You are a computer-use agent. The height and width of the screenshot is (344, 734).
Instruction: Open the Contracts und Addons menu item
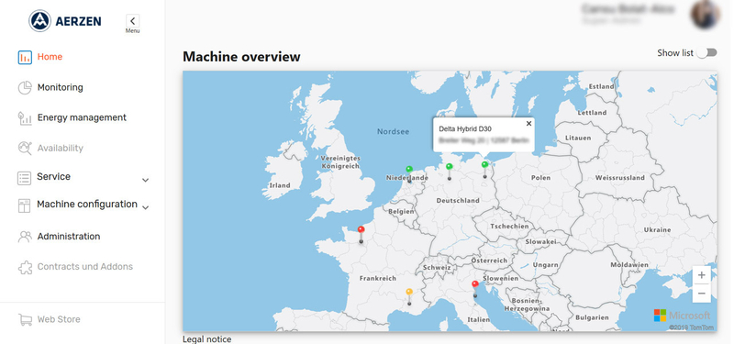tap(85, 267)
